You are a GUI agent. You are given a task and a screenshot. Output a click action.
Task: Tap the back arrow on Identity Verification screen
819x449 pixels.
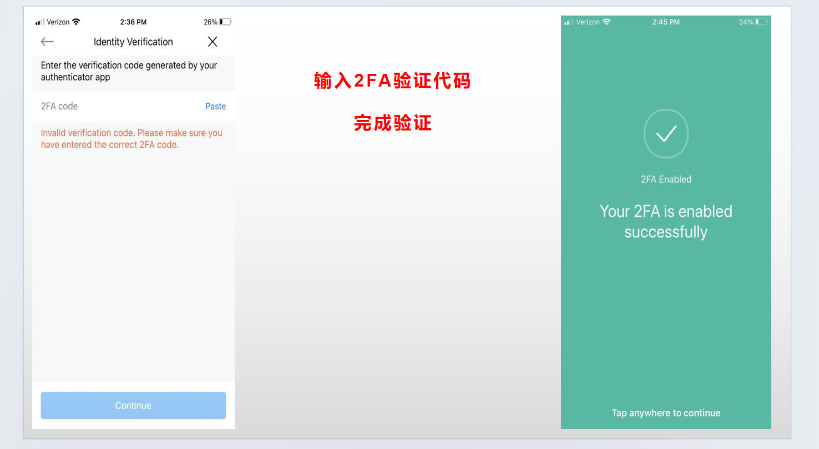[47, 42]
